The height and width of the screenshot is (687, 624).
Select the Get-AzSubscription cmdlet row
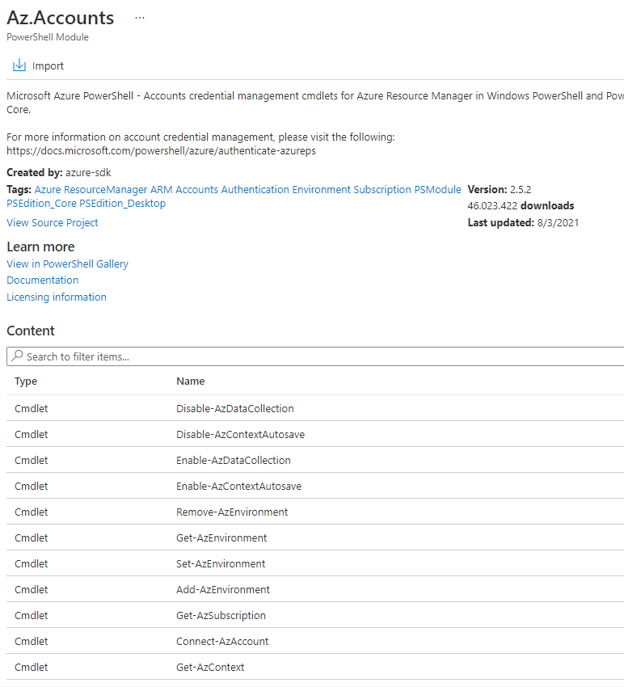tap(221, 616)
